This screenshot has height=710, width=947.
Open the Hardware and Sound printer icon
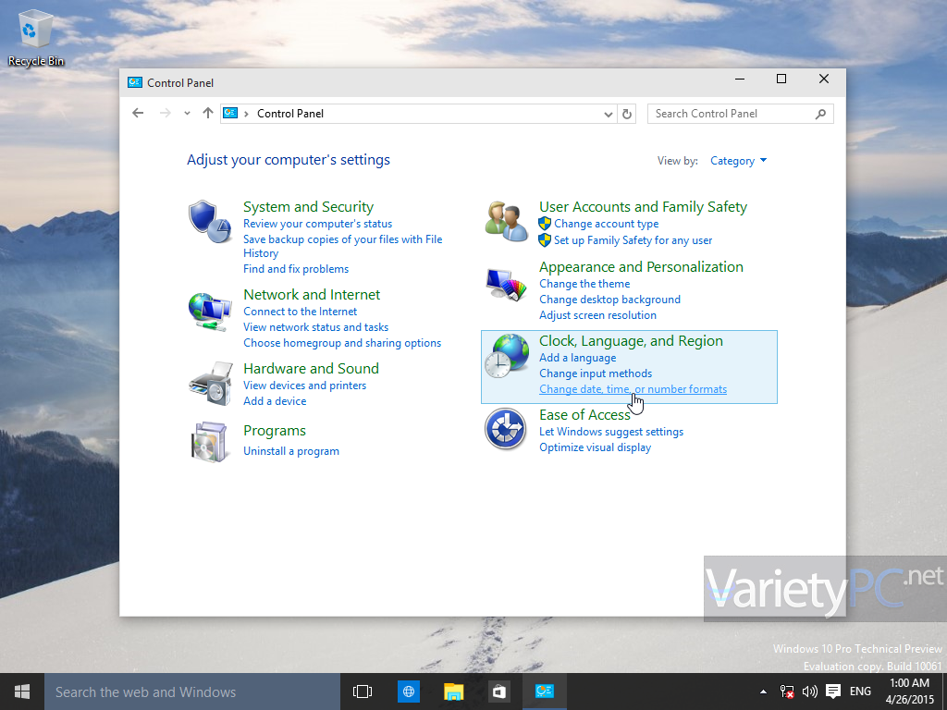(x=210, y=384)
